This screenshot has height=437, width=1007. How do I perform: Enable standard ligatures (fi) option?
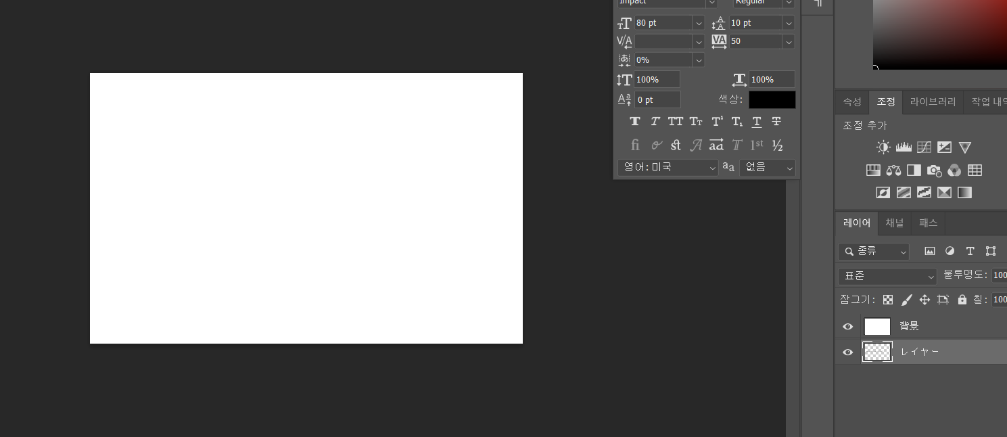(x=635, y=145)
